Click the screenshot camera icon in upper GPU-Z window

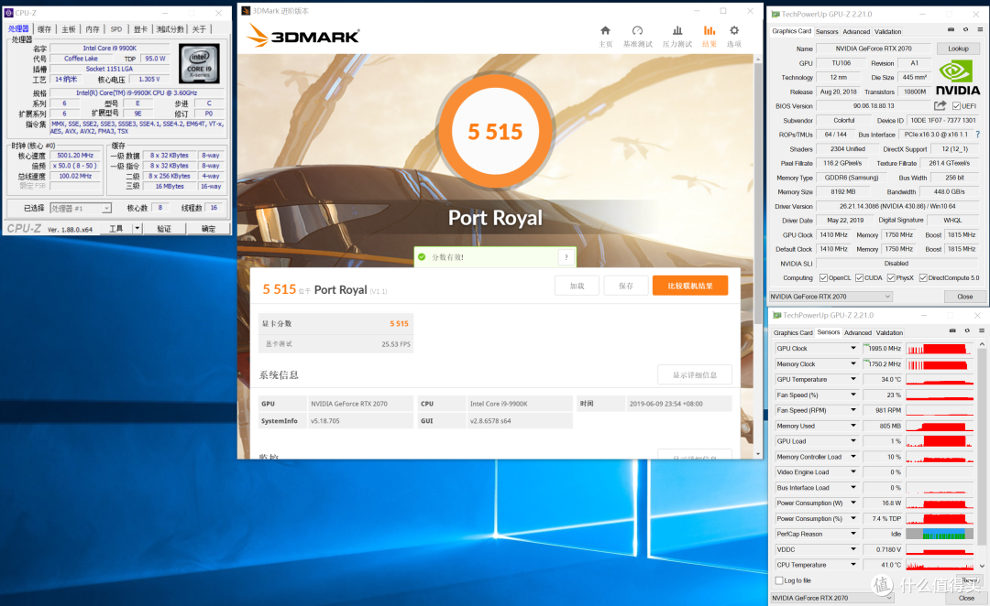point(951,29)
